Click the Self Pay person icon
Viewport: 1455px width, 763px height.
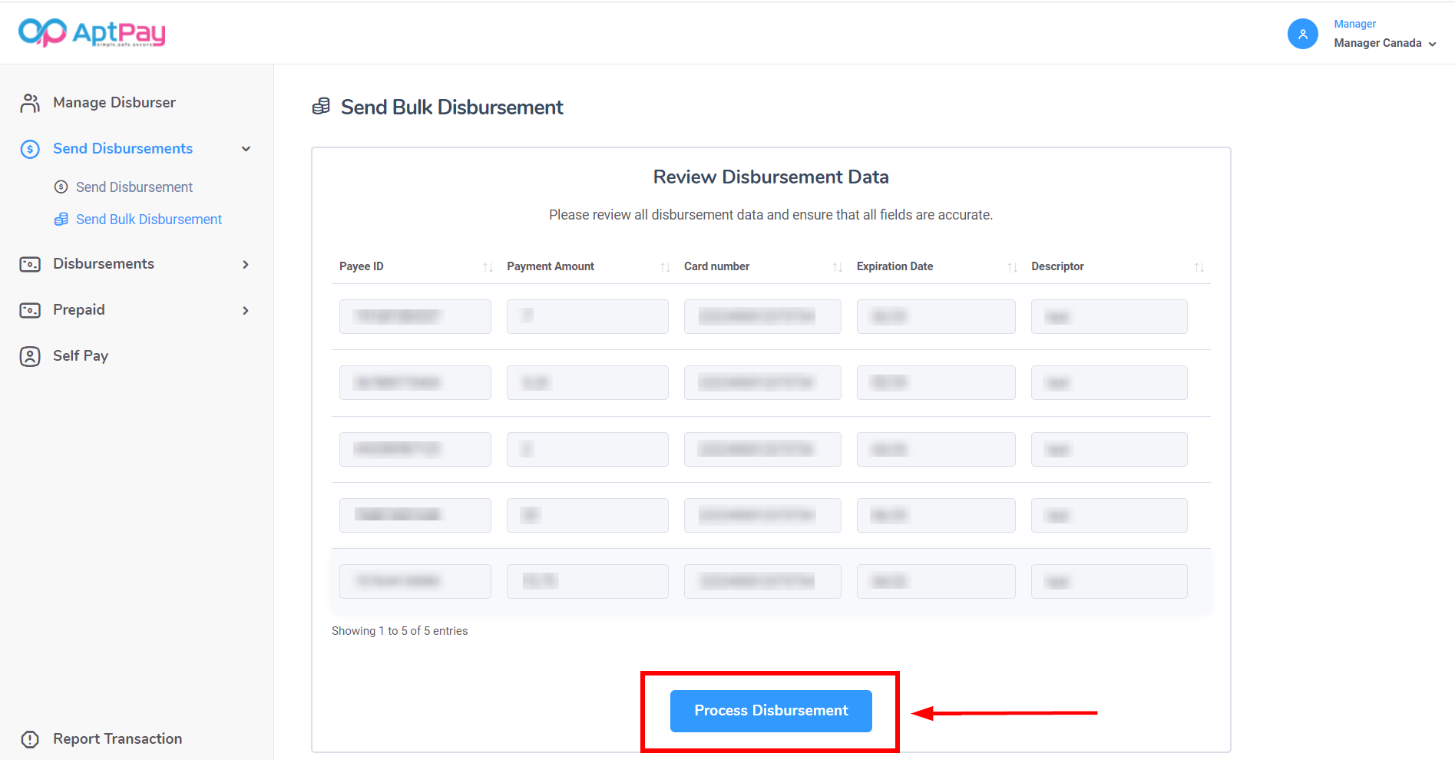[30, 356]
